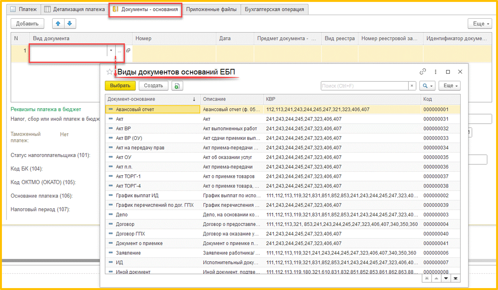Select График перечислений по дог. ГПХ row

(282, 205)
